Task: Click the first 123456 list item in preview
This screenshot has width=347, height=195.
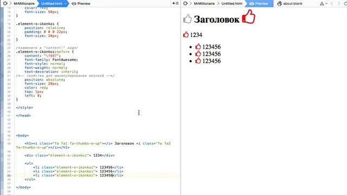Action: coord(211,47)
